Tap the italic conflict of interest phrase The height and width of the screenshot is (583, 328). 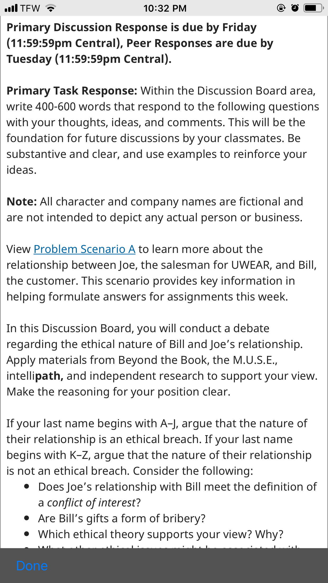click(x=91, y=503)
